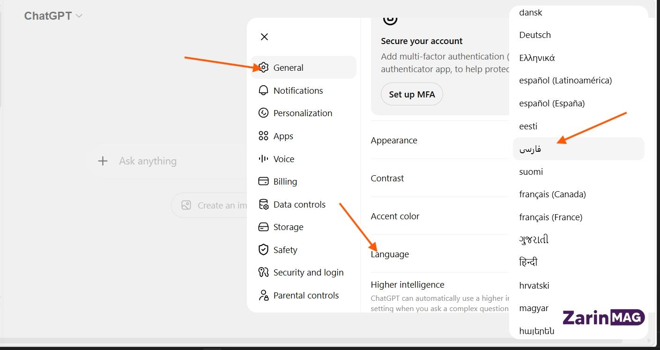The image size is (660, 350).
Task: Open the ChatGPT model selector chevron
Action: tap(79, 16)
